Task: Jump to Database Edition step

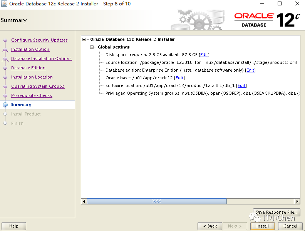Action: click(28, 68)
